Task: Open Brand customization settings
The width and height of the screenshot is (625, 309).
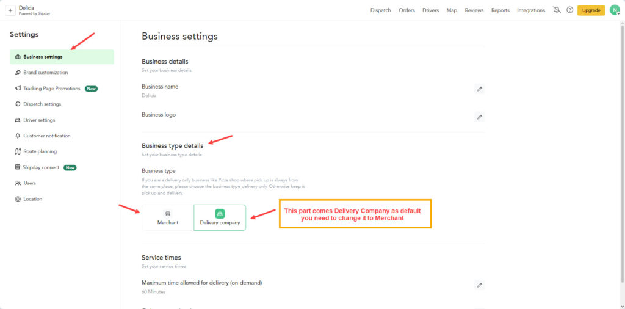Action: [45, 73]
